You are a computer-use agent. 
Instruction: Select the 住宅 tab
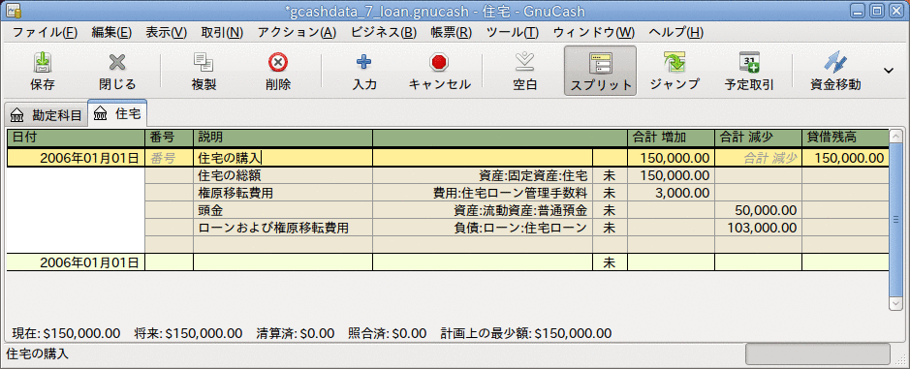118,113
